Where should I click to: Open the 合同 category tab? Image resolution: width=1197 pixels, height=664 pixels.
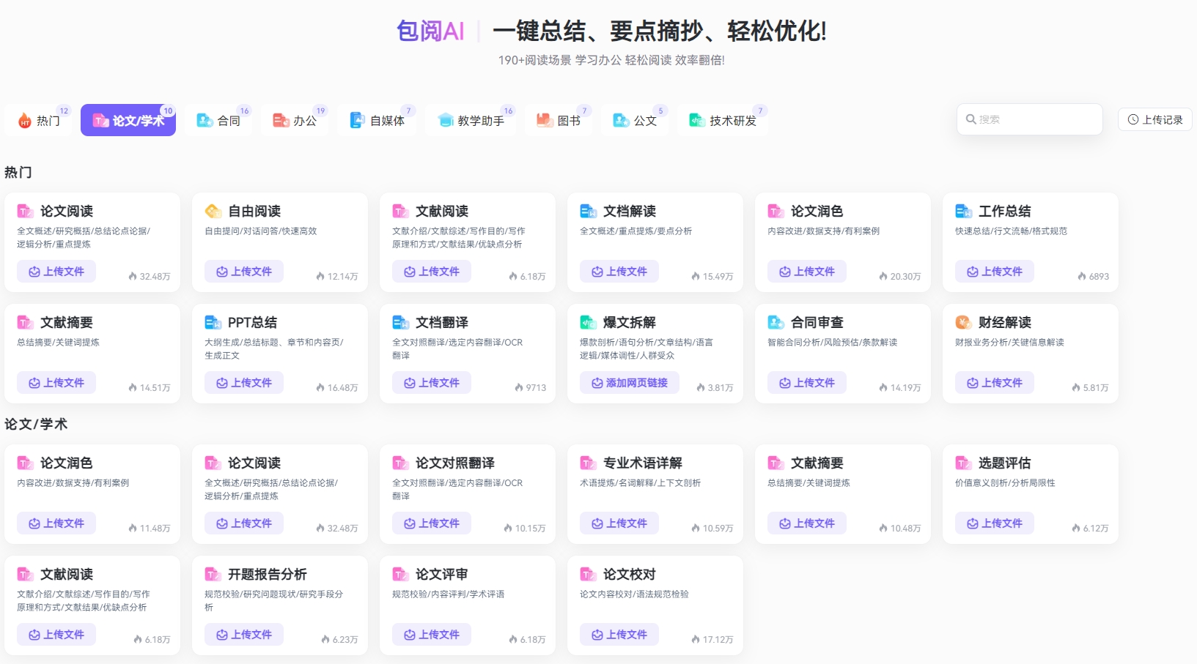click(x=219, y=121)
